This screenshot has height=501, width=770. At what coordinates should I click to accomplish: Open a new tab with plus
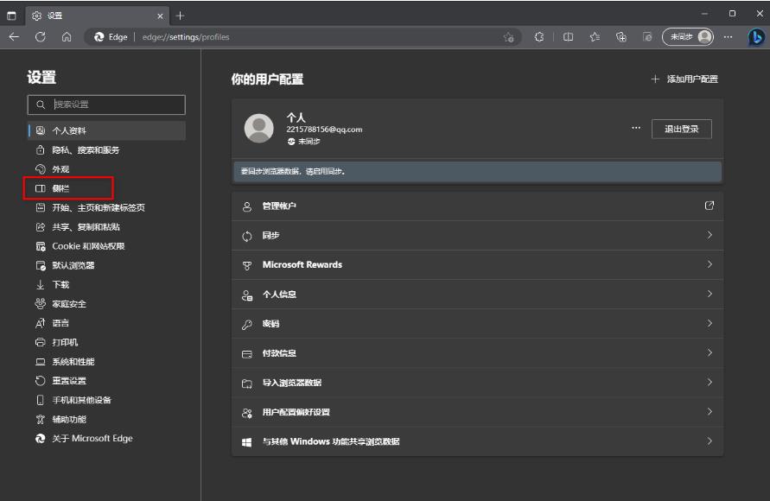point(181,16)
